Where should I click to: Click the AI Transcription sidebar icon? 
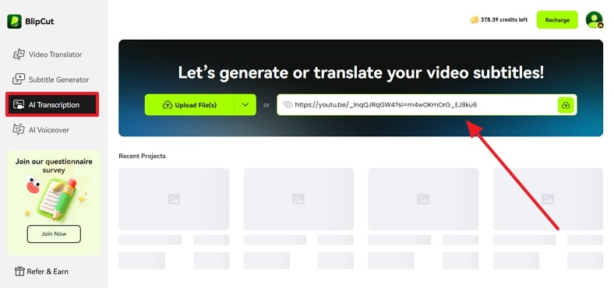coord(19,104)
